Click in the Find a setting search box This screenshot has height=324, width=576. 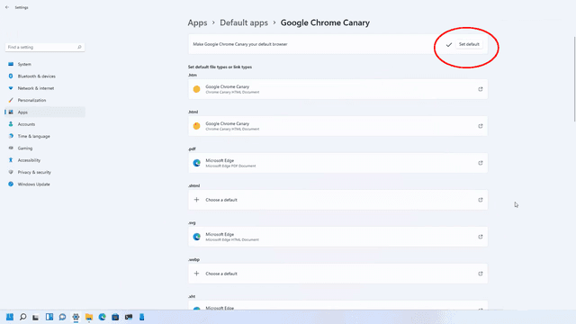coord(45,47)
